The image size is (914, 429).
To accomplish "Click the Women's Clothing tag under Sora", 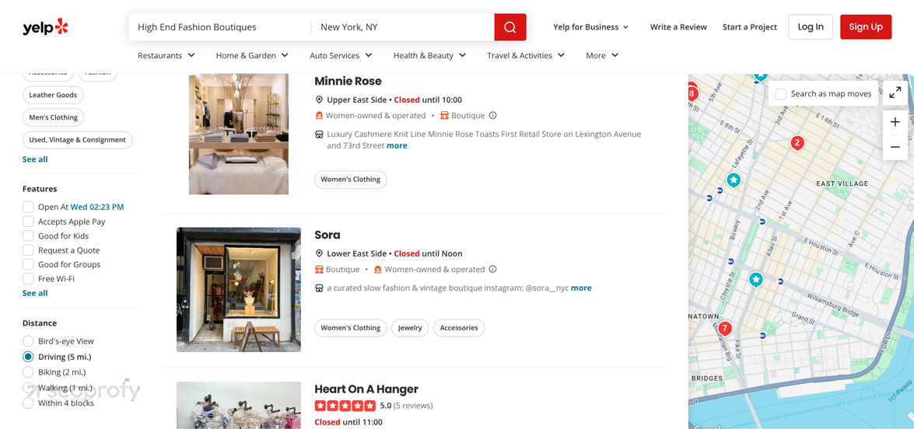I will click(x=350, y=328).
